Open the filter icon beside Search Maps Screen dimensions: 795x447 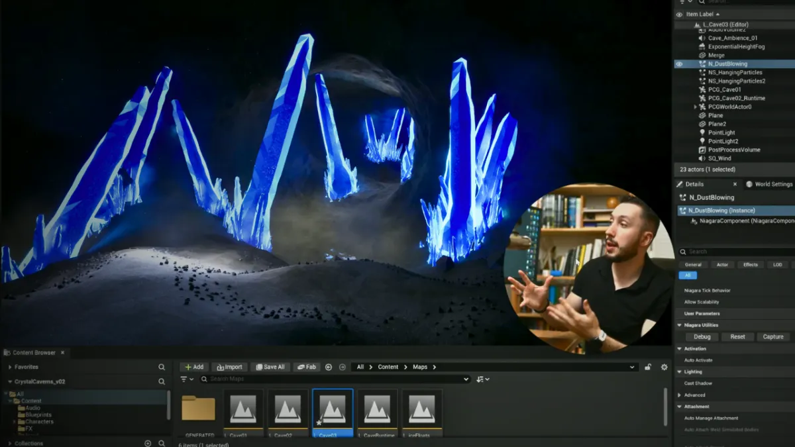point(186,379)
